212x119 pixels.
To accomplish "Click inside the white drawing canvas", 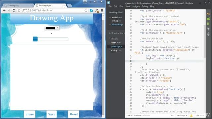I will pos(52,77).
